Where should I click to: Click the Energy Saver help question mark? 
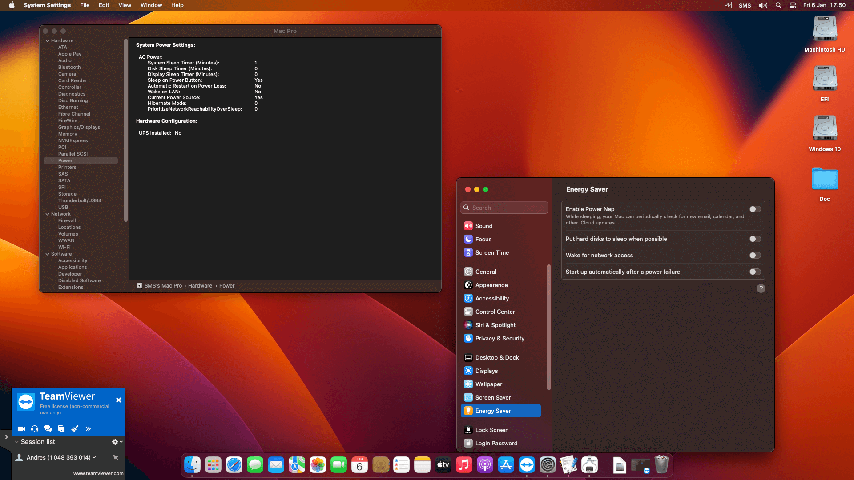pos(761,288)
